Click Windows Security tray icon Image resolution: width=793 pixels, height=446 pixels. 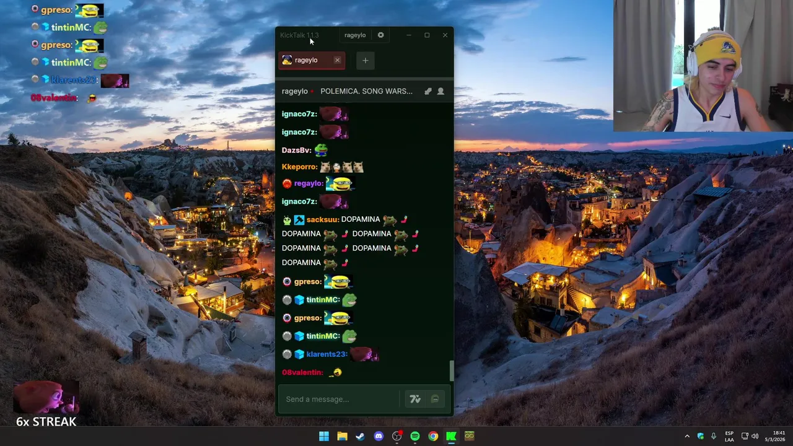[701, 436]
